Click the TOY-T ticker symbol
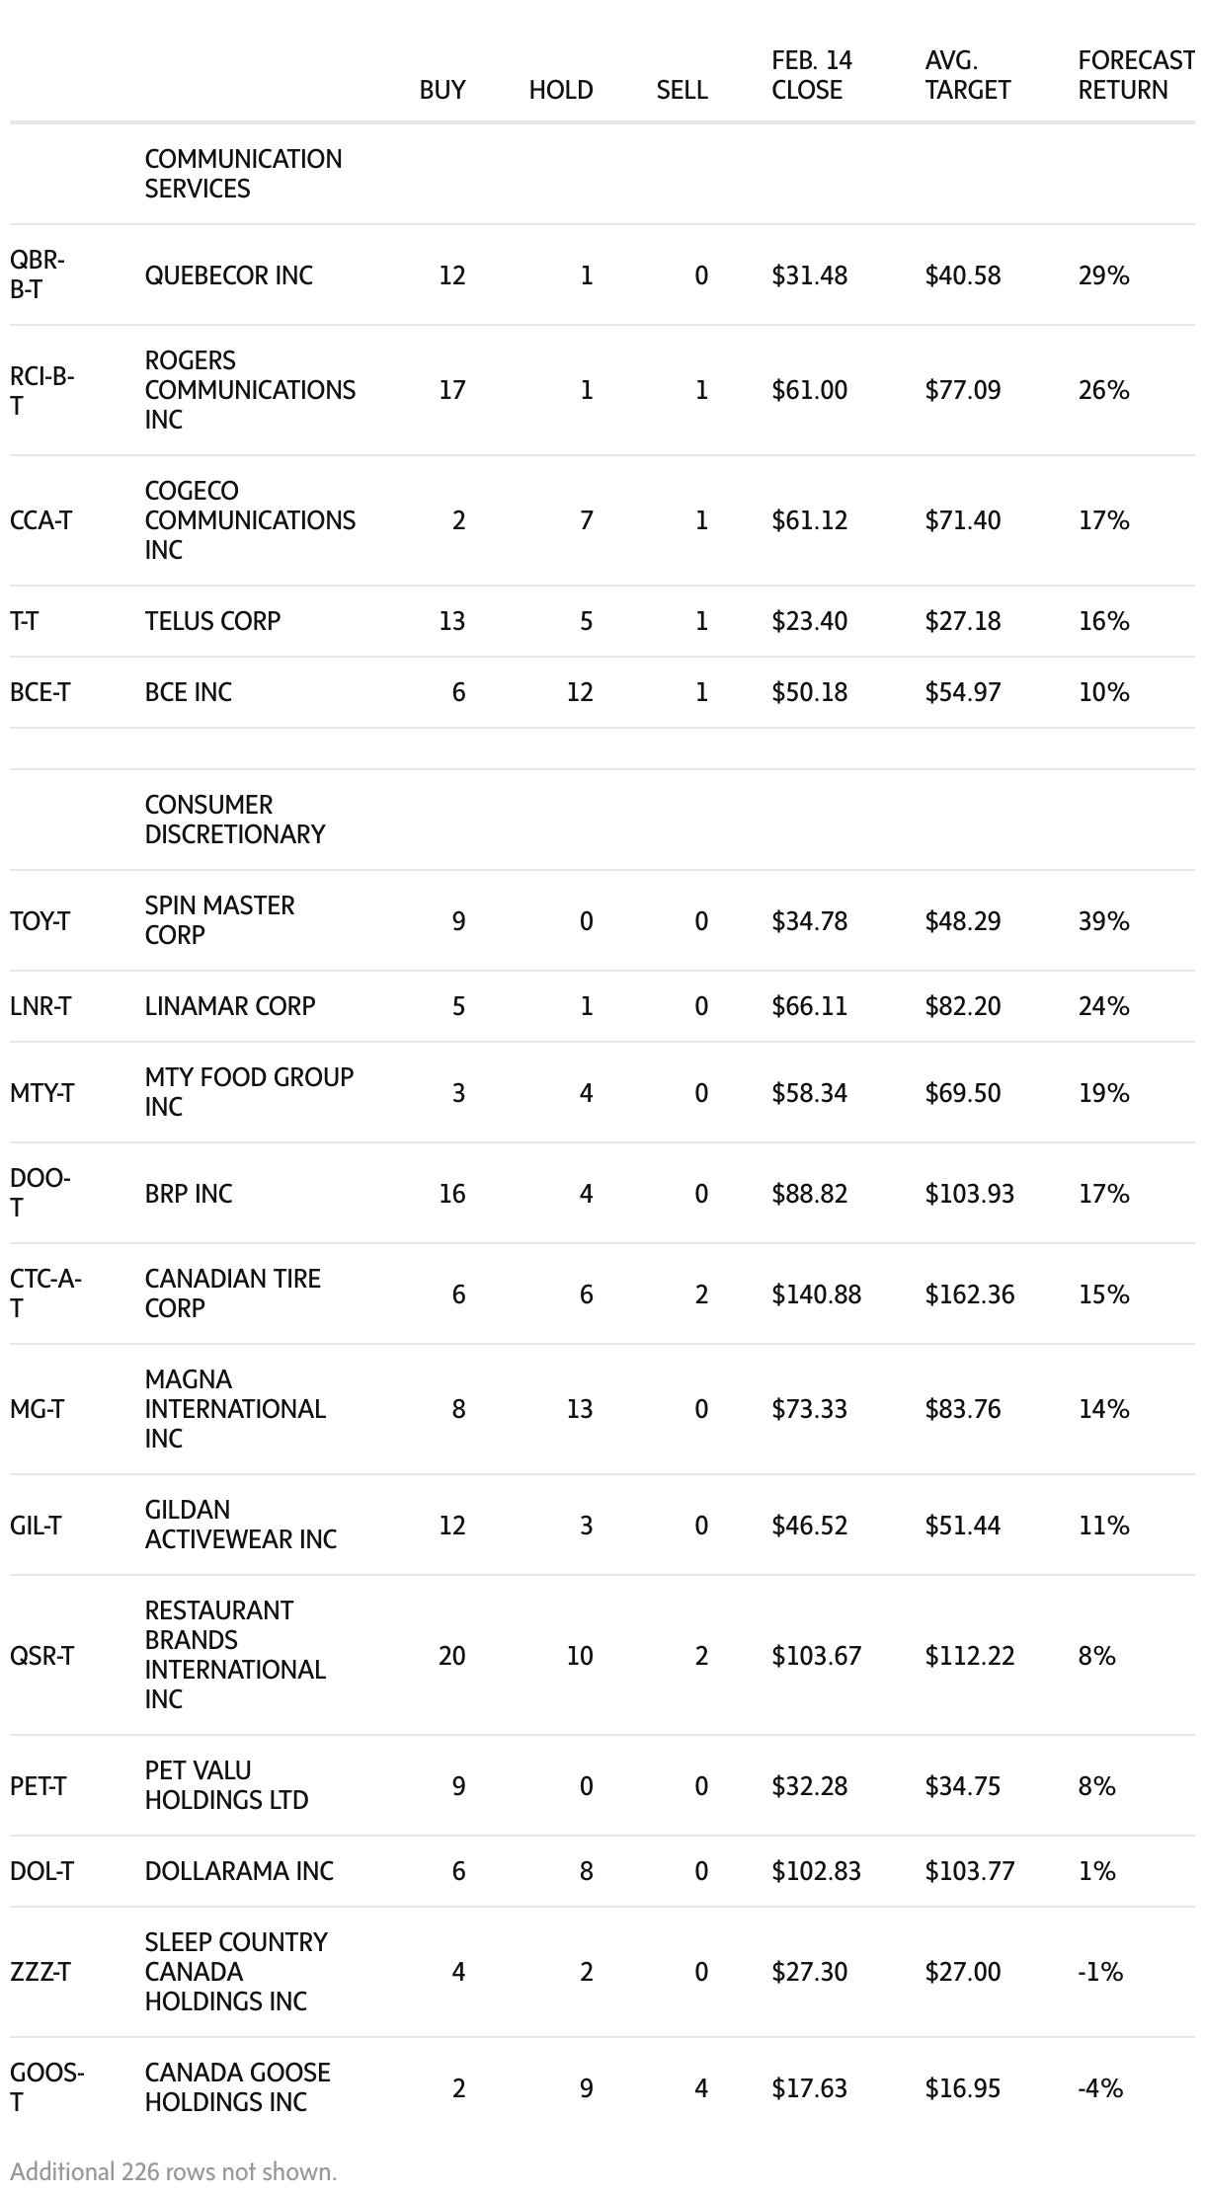The height and width of the screenshot is (2196, 1205). click(x=40, y=921)
